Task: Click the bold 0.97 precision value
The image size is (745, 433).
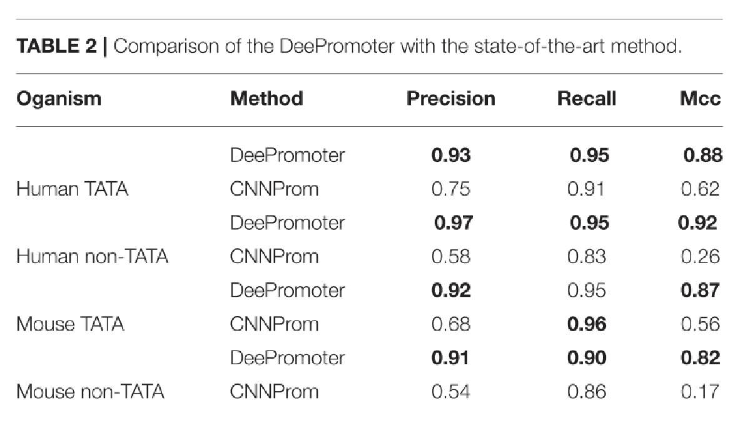Action: tap(454, 223)
